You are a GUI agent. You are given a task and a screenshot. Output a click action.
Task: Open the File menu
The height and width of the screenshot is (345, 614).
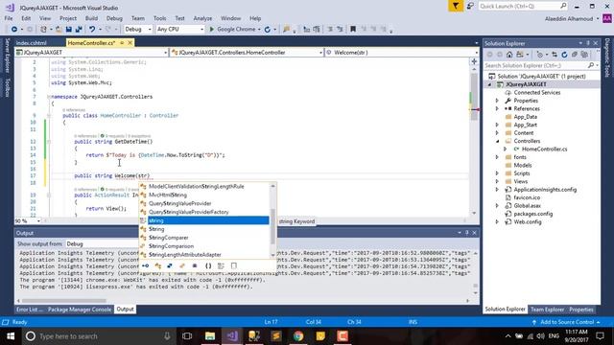pos(9,18)
